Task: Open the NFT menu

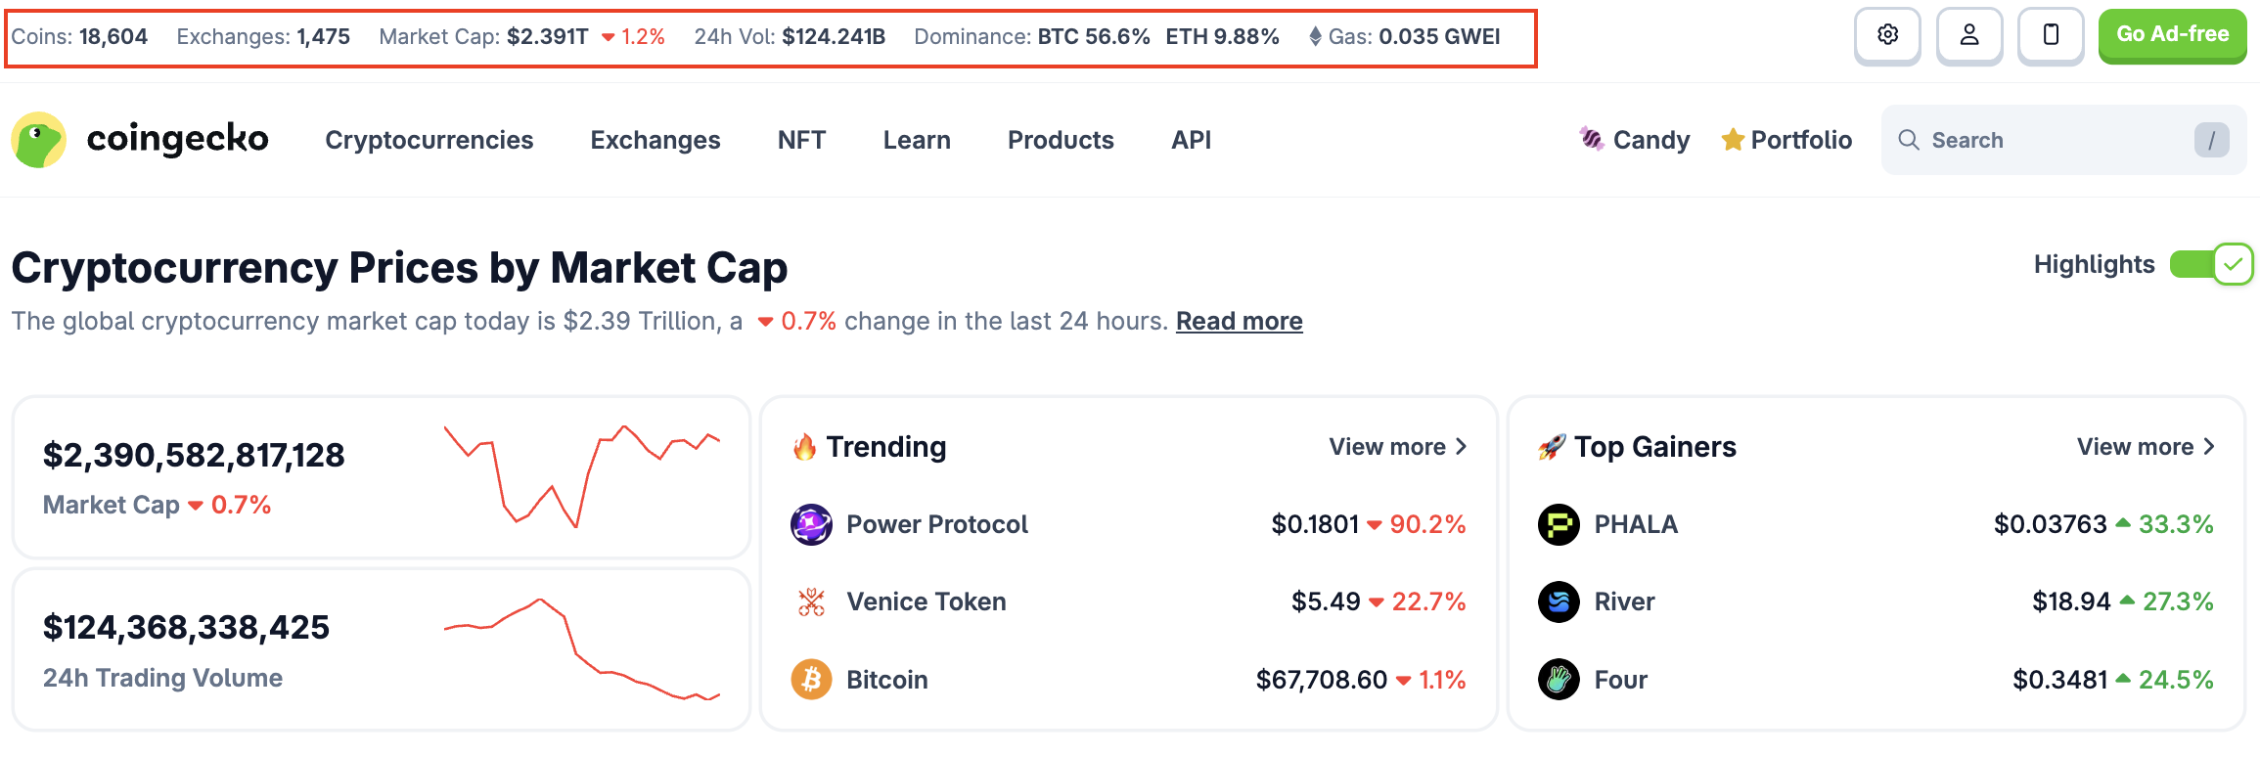Action: click(x=800, y=140)
